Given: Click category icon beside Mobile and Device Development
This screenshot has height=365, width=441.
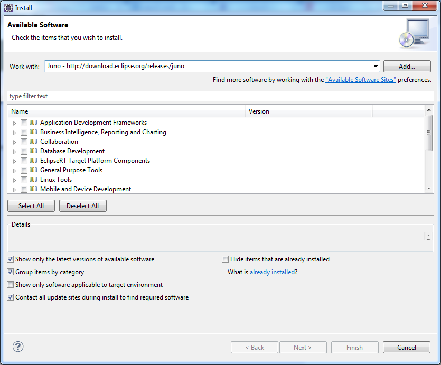Looking at the screenshot, I should 33,189.
